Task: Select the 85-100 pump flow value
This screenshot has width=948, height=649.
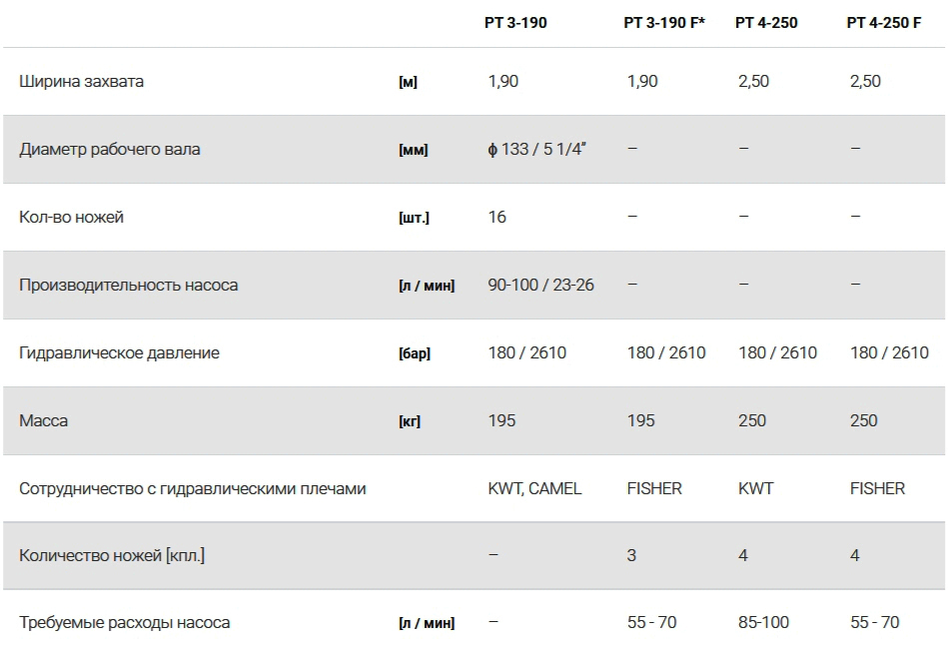Action: pyautogui.click(x=763, y=622)
